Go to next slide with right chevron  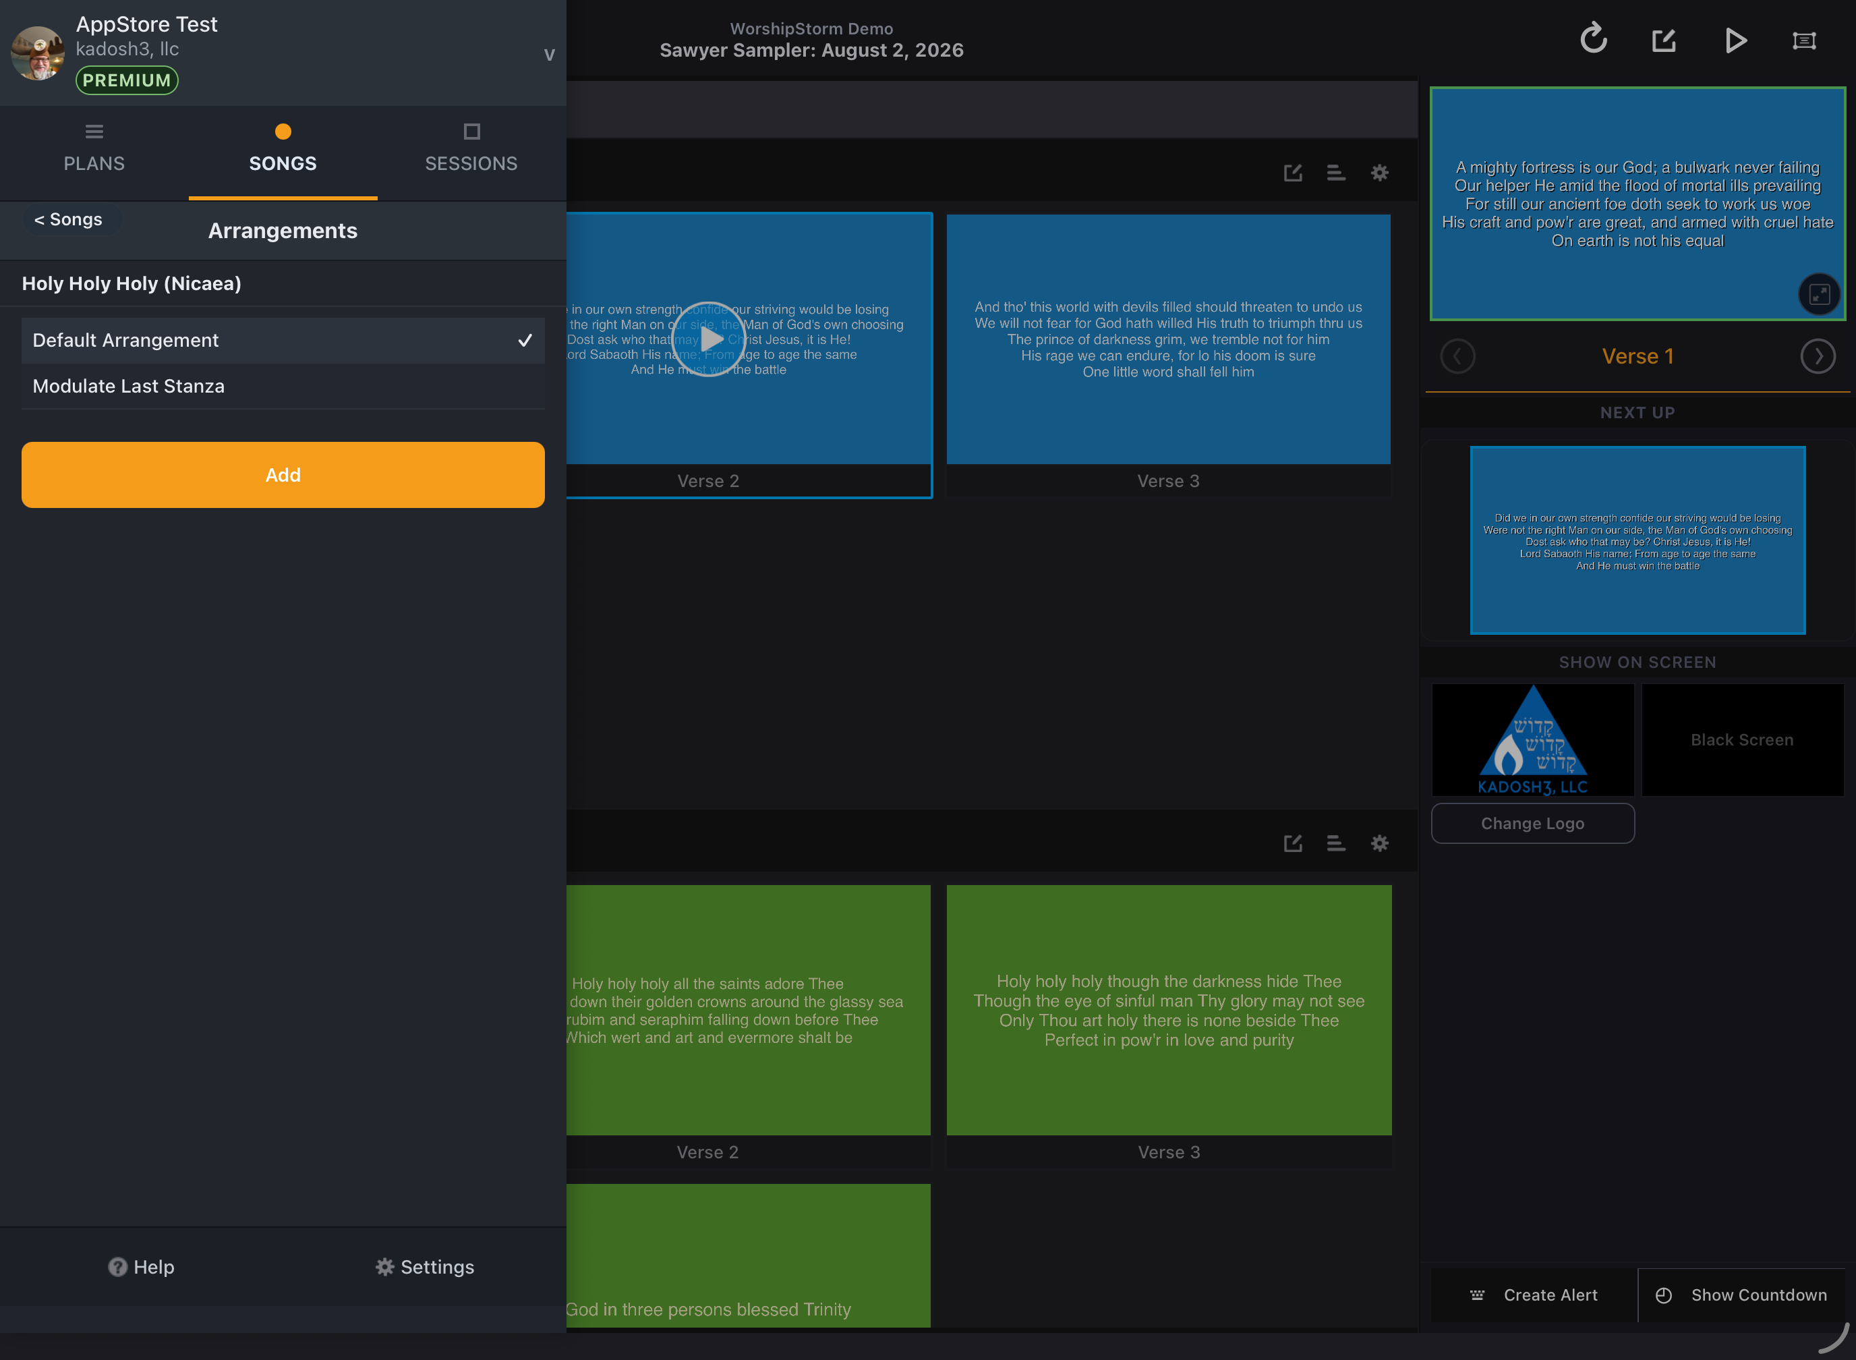coord(1818,356)
